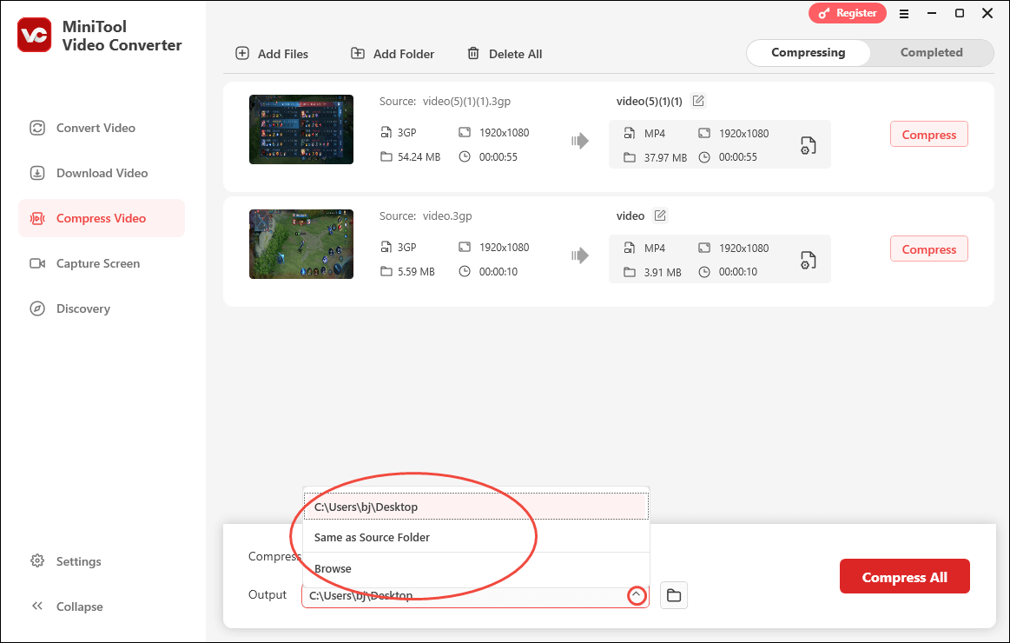
Task: Collapse the Output path dropdown arrow
Action: [x=637, y=595]
